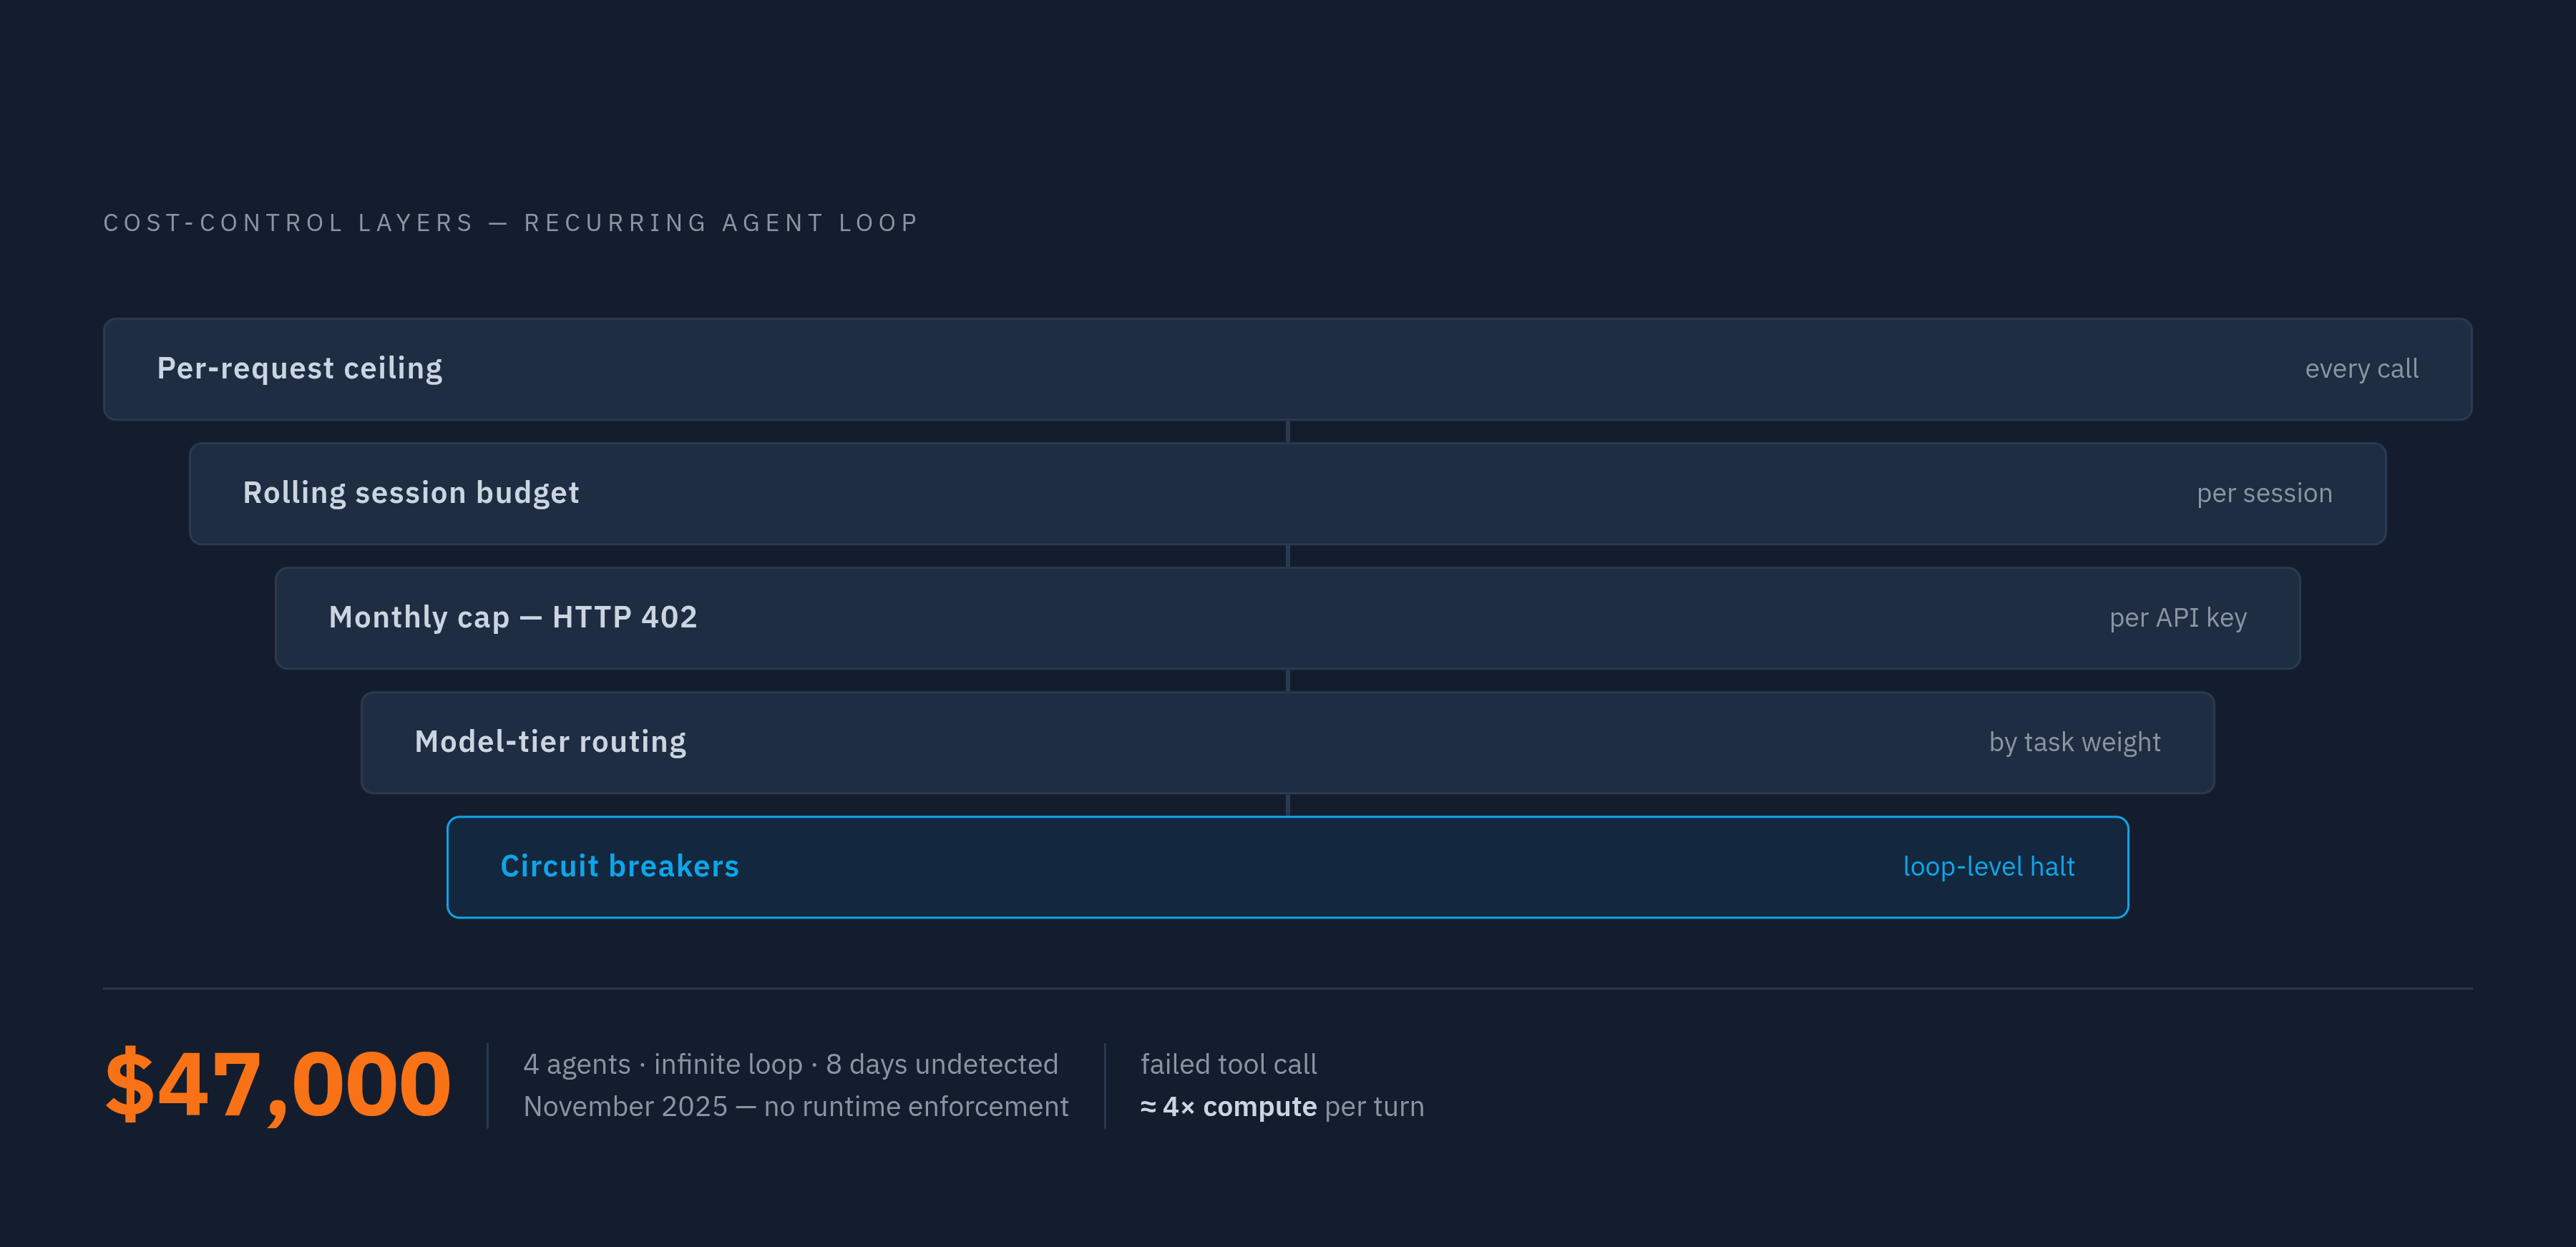Click '4 agents · infinite loop · 8 days undetected'
2576x1247 pixels.
(790, 1064)
